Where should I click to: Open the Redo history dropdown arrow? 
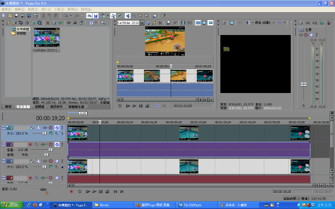[x=82, y=16]
